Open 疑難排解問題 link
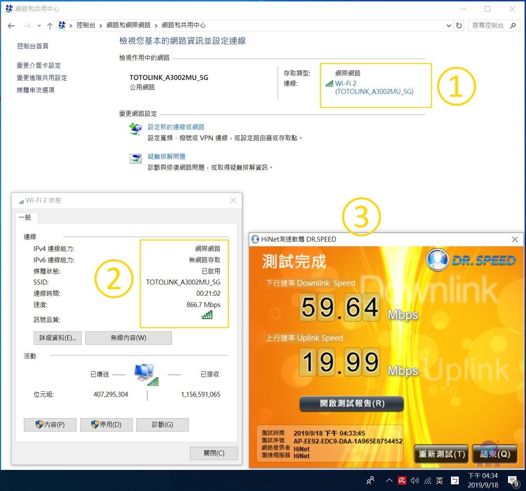The image size is (526, 491). point(167,156)
